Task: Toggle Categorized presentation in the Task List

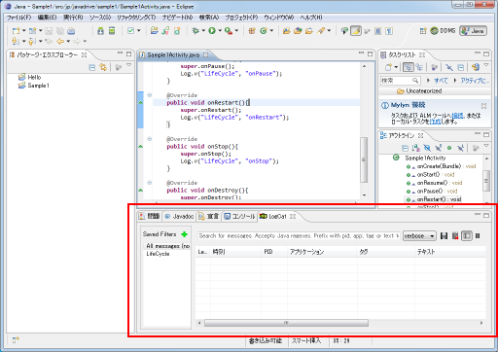Action: point(409,67)
